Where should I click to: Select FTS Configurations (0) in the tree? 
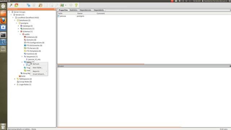(35, 43)
